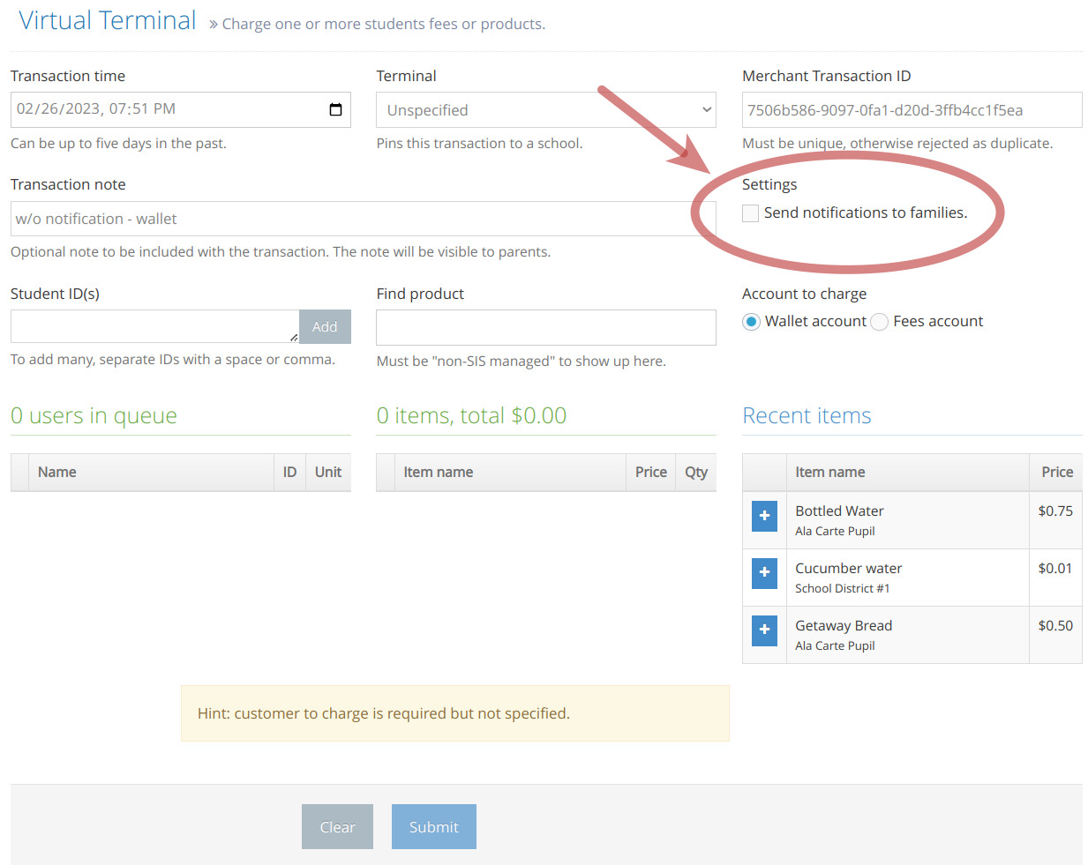Open the date picker calendar icon
Screen dimensions: 1088x865
(335, 108)
